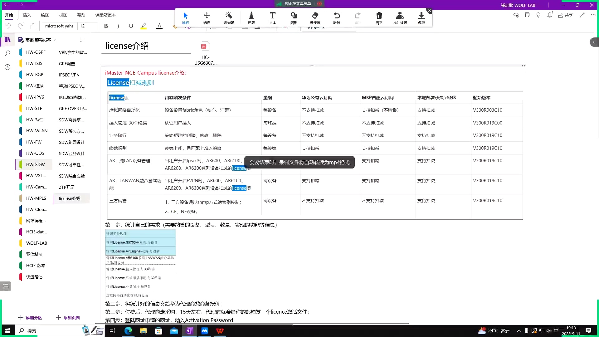Click the 撤销 undo icon on floating toolbar
This screenshot has width=599, height=337.
point(337,18)
